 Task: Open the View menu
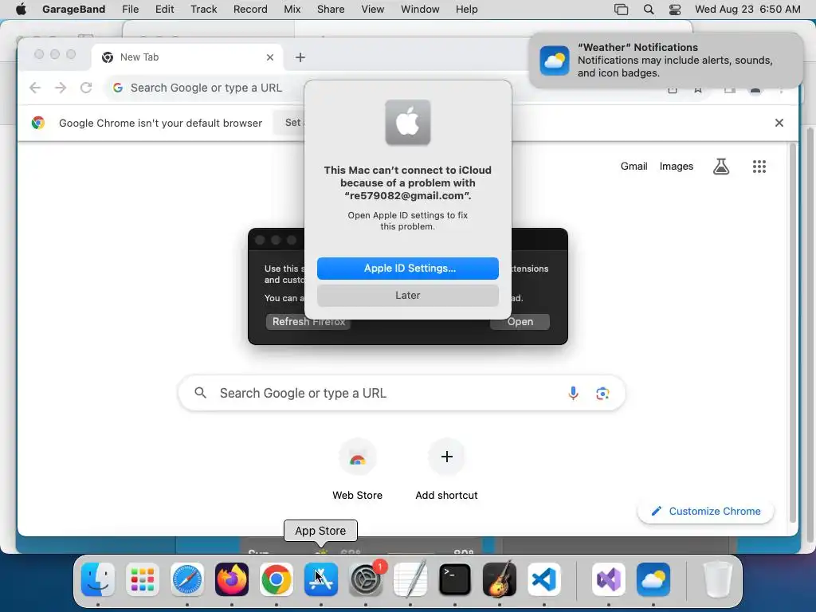(x=373, y=10)
